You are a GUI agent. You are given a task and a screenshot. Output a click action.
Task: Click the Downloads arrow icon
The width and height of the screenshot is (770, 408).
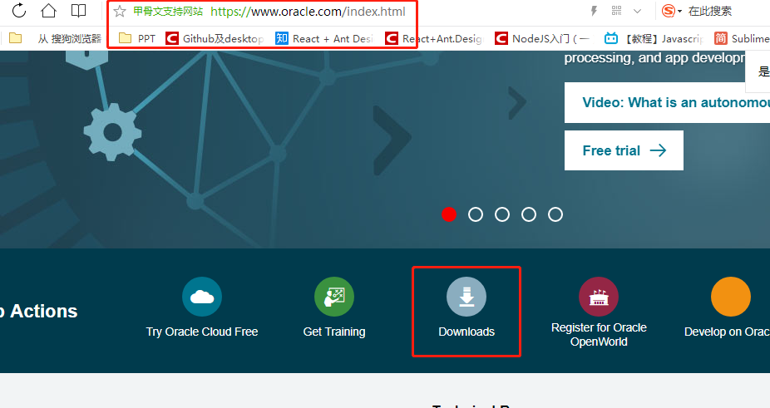[x=466, y=297]
